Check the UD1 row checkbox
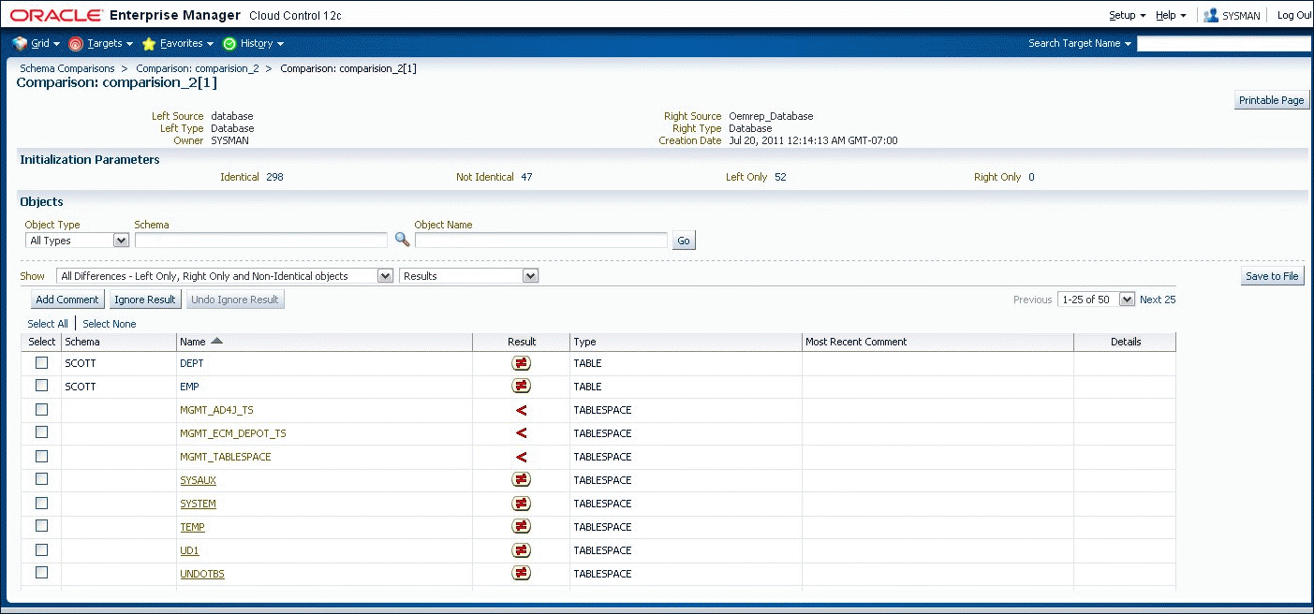1314x614 pixels. pyautogui.click(x=41, y=549)
